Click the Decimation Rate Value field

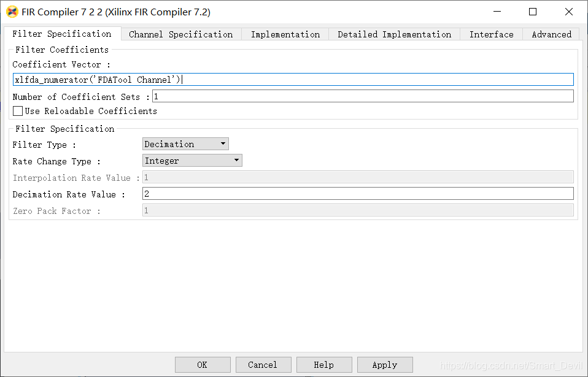(358, 194)
